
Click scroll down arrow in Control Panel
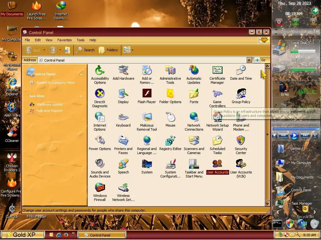[x=267, y=203]
